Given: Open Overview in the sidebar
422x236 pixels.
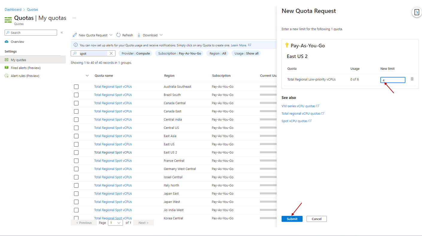Looking at the screenshot, I should [x=17, y=42].
